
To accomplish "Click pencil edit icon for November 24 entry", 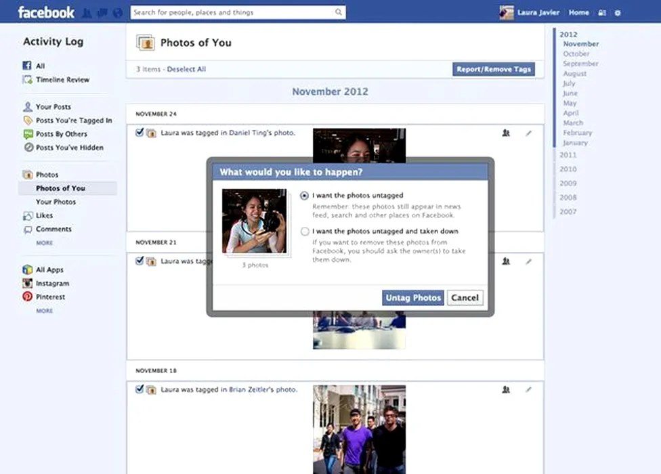I will pyautogui.click(x=529, y=133).
